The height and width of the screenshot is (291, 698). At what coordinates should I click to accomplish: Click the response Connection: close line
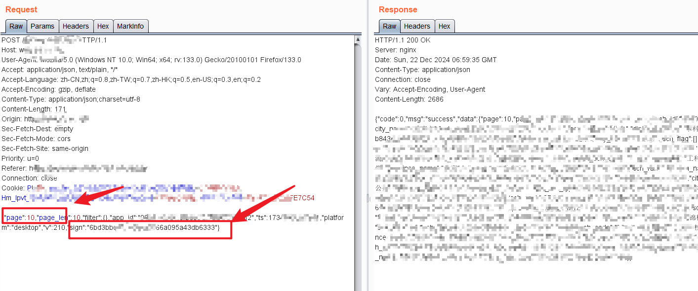403,79
